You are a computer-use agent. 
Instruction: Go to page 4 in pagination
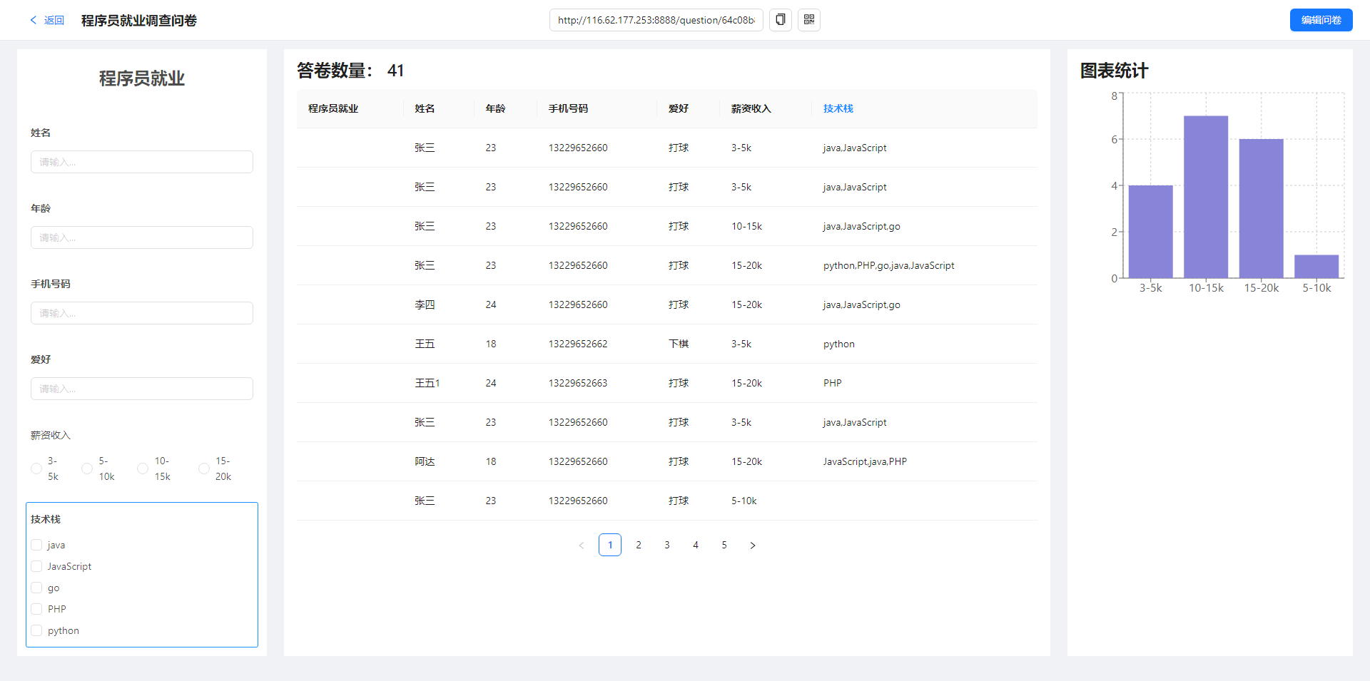coord(696,545)
